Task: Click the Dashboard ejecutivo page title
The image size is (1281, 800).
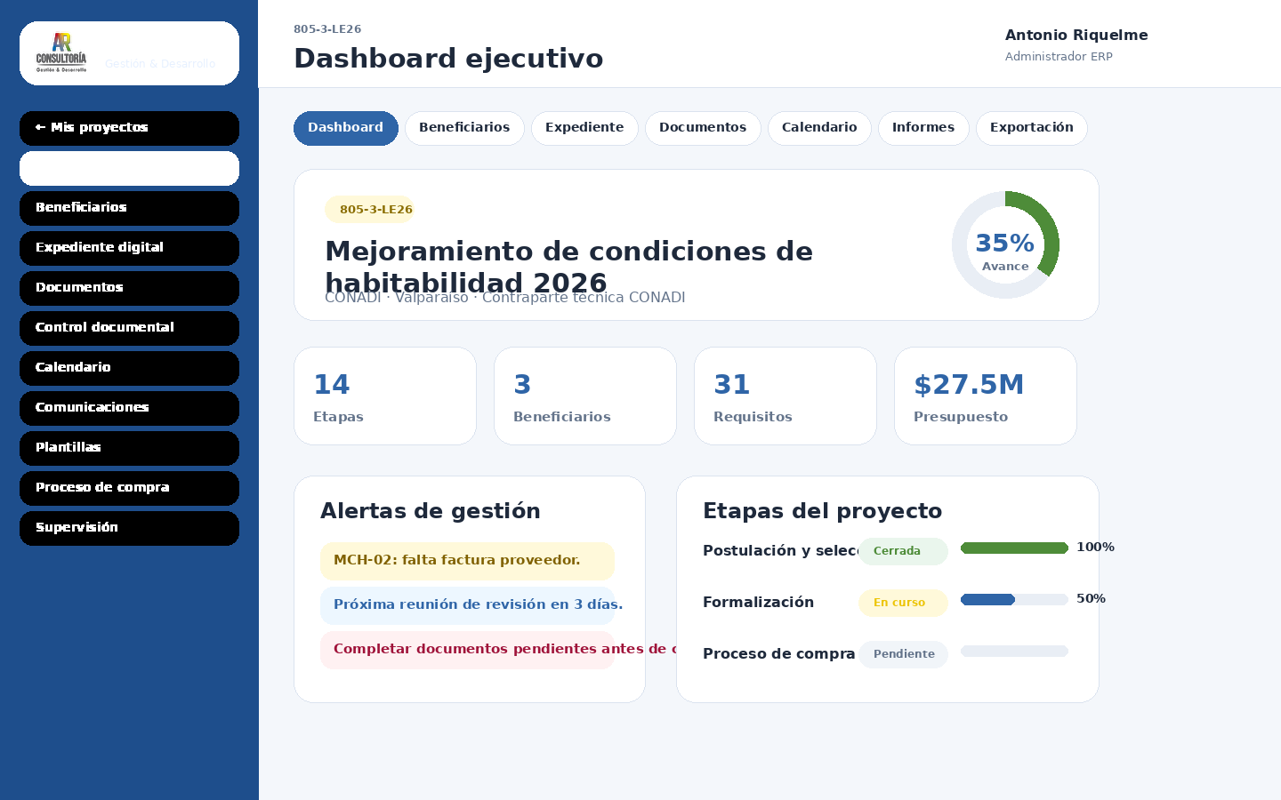Action: coord(448,59)
